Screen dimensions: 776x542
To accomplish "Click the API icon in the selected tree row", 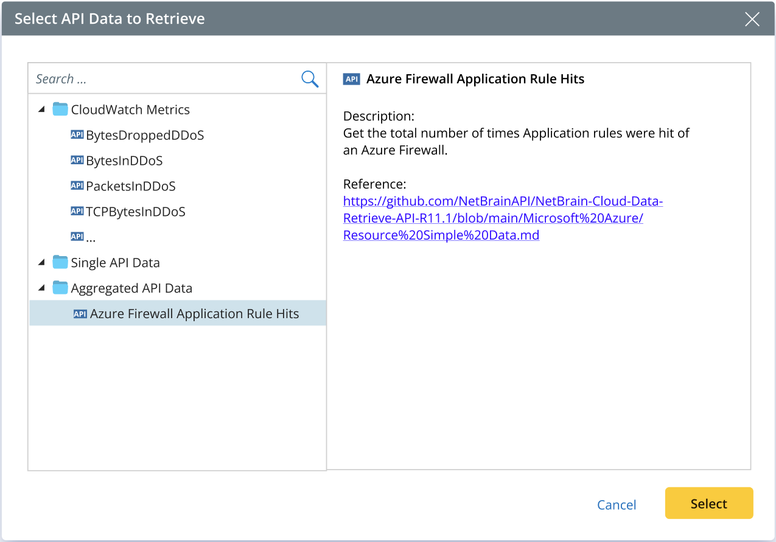I will (80, 314).
